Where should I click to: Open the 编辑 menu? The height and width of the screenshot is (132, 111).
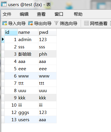[x=24, y=14]
